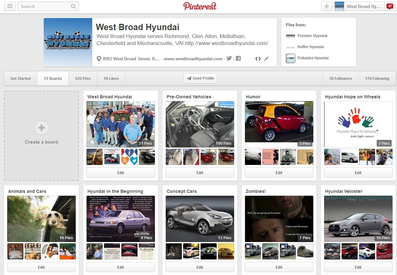Open Keffer Hyundai pins source
The width and height of the screenshot is (397, 275).
[x=311, y=47]
